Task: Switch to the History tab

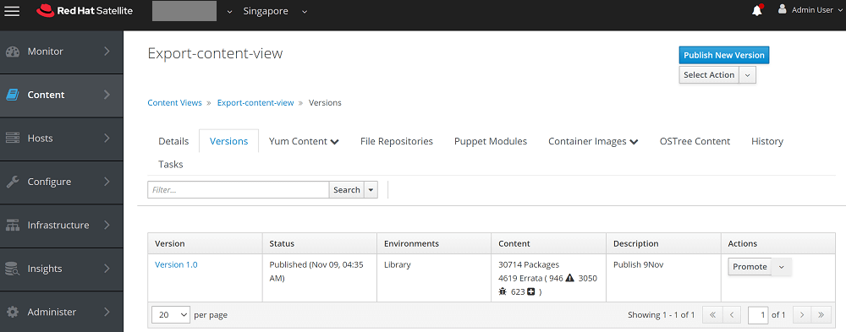Action: [x=766, y=141]
